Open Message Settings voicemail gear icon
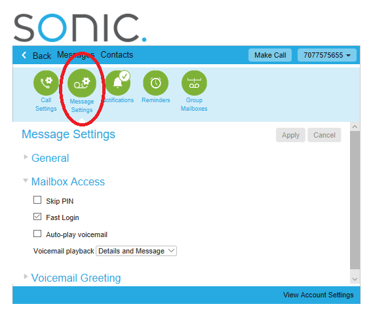This screenshot has height=319, width=371. (x=82, y=83)
